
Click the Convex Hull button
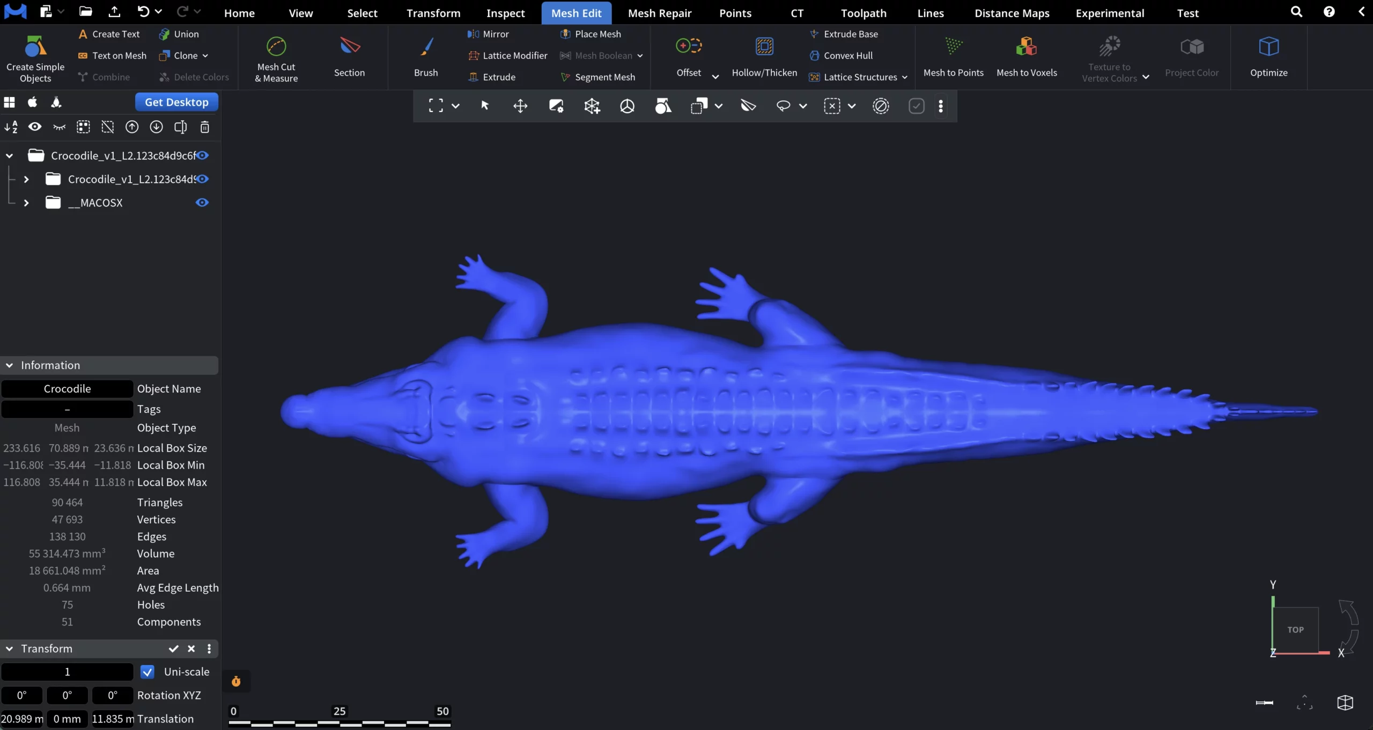click(847, 56)
